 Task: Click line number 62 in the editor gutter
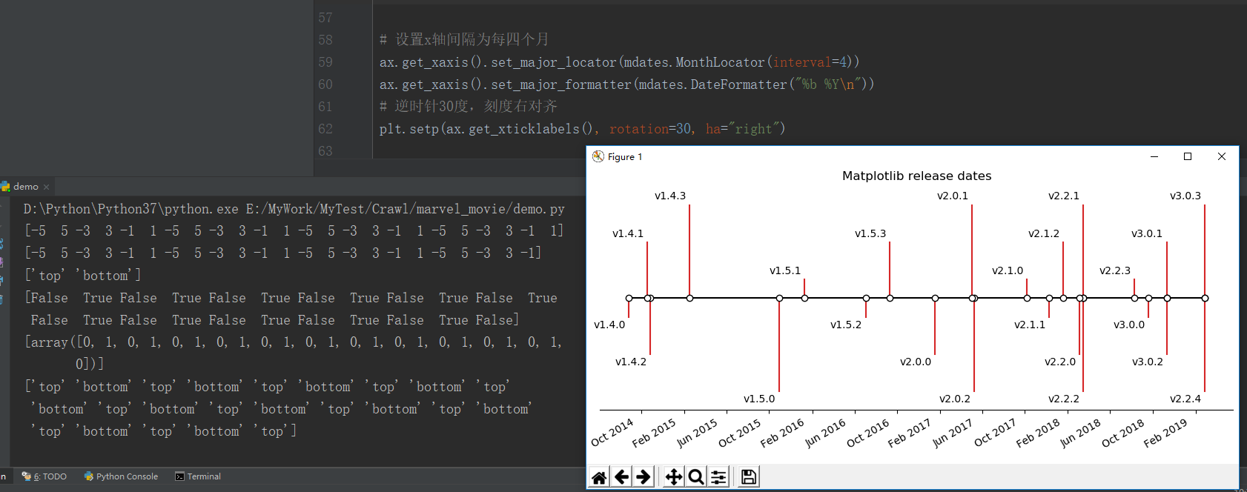(325, 129)
